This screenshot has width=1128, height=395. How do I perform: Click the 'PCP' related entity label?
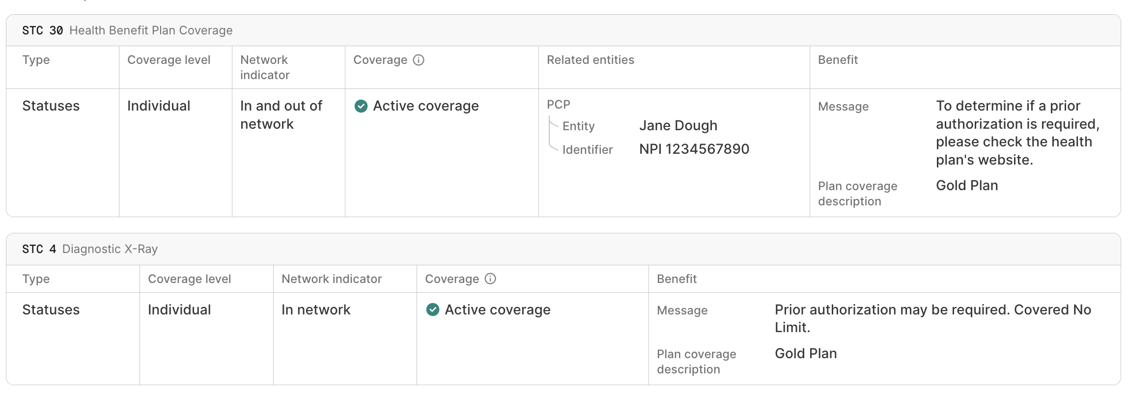(x=559, y=105)
